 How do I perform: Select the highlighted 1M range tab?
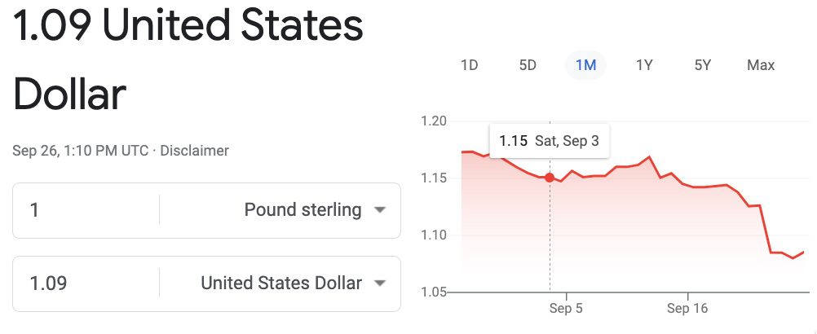pos(585,65)
